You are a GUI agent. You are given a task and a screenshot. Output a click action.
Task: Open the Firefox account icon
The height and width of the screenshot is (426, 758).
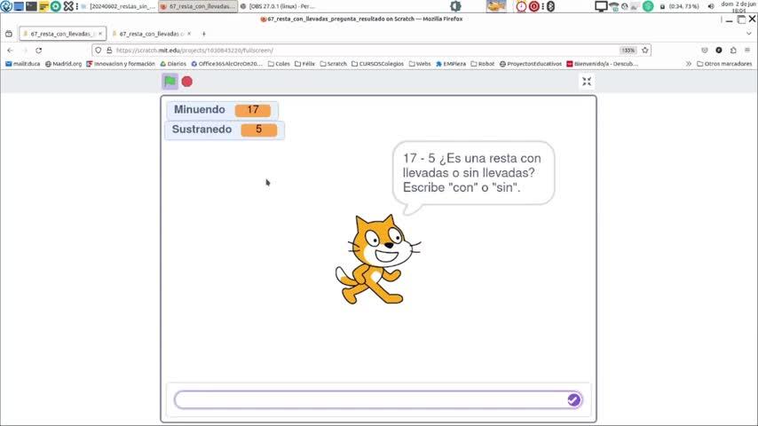pos(719,51)
